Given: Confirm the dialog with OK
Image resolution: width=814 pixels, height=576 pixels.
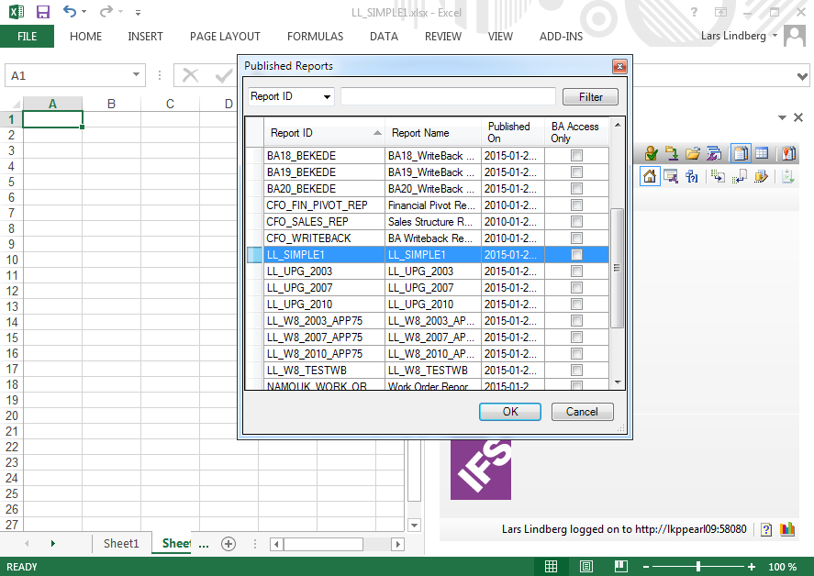Looking at the screenshot, I should pyautogui.click(x=510, y=412).
